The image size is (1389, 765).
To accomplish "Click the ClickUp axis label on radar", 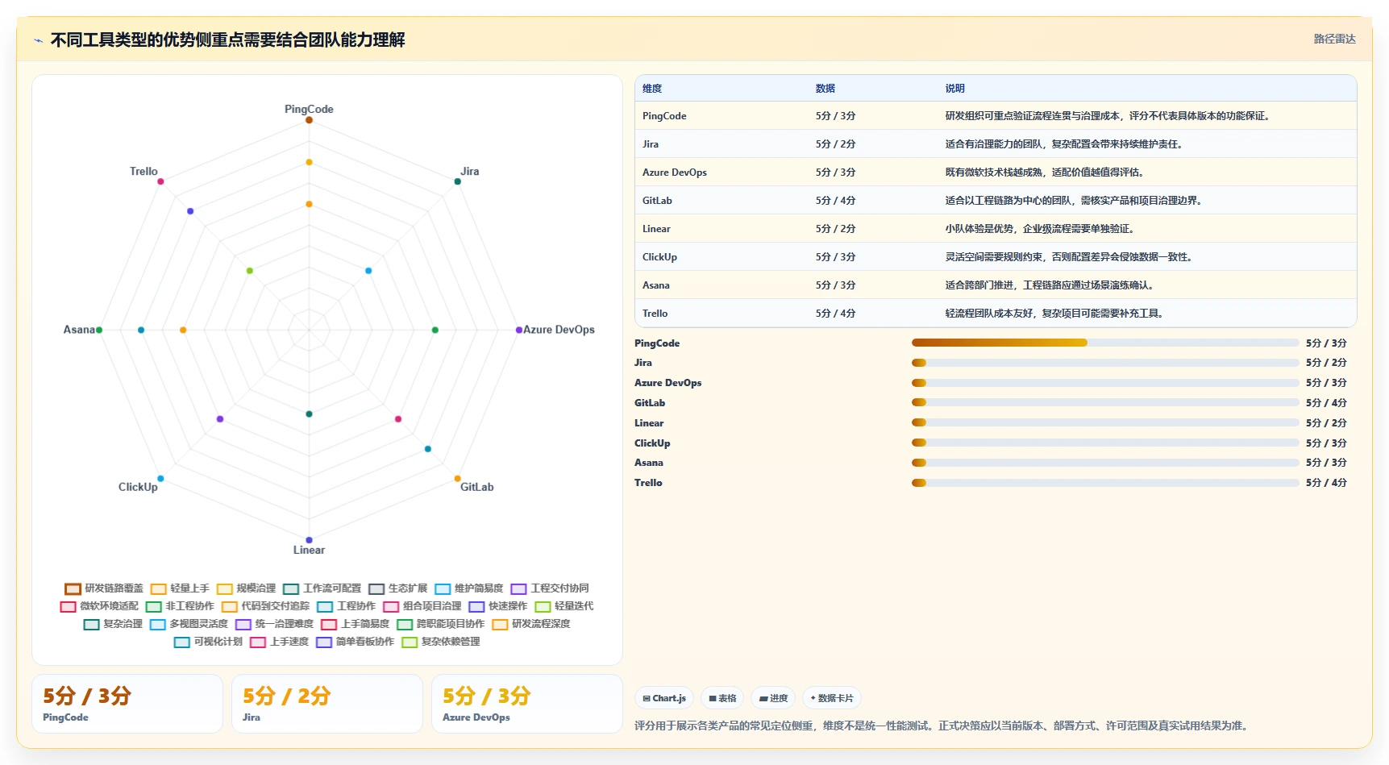I will point(138,487).
